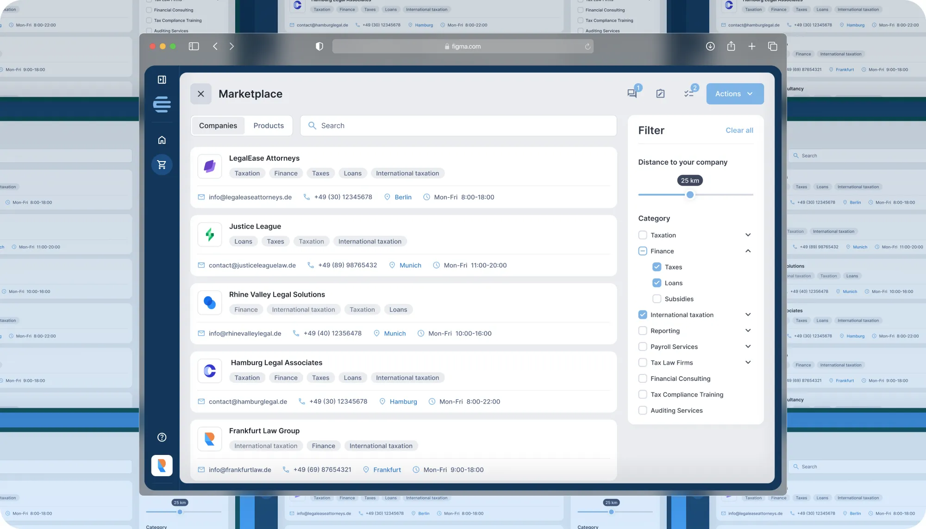
Task: Collapse the Finance category chevron
Action: pyautogui.click(x=748, y=251)
